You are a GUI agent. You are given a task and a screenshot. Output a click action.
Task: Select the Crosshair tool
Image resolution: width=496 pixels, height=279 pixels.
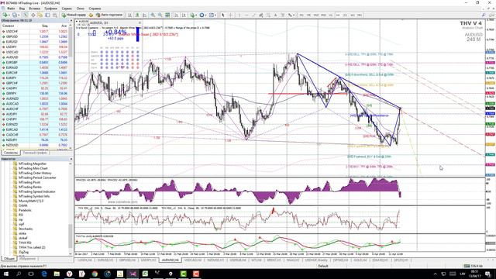(231, 15)
